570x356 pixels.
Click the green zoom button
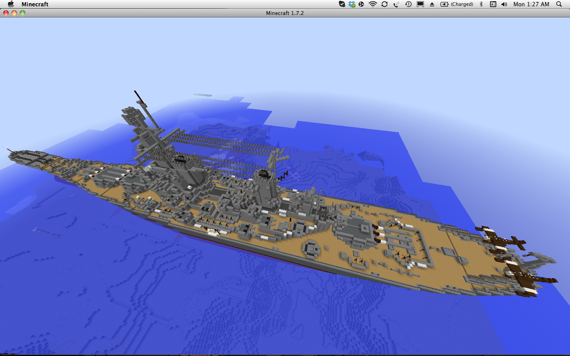(x=23, y=13)
